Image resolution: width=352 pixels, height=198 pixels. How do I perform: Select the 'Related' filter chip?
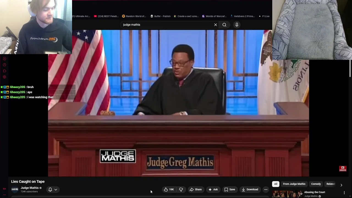point(331,184)
